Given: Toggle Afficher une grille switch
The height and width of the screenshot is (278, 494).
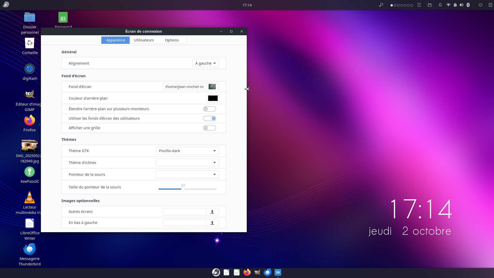Looking at the screenshot, I should [210, 128].
